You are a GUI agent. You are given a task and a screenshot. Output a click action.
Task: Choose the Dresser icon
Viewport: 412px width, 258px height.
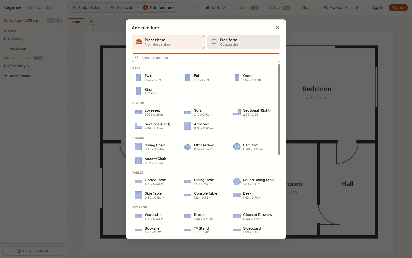click(x=188, y=216)
